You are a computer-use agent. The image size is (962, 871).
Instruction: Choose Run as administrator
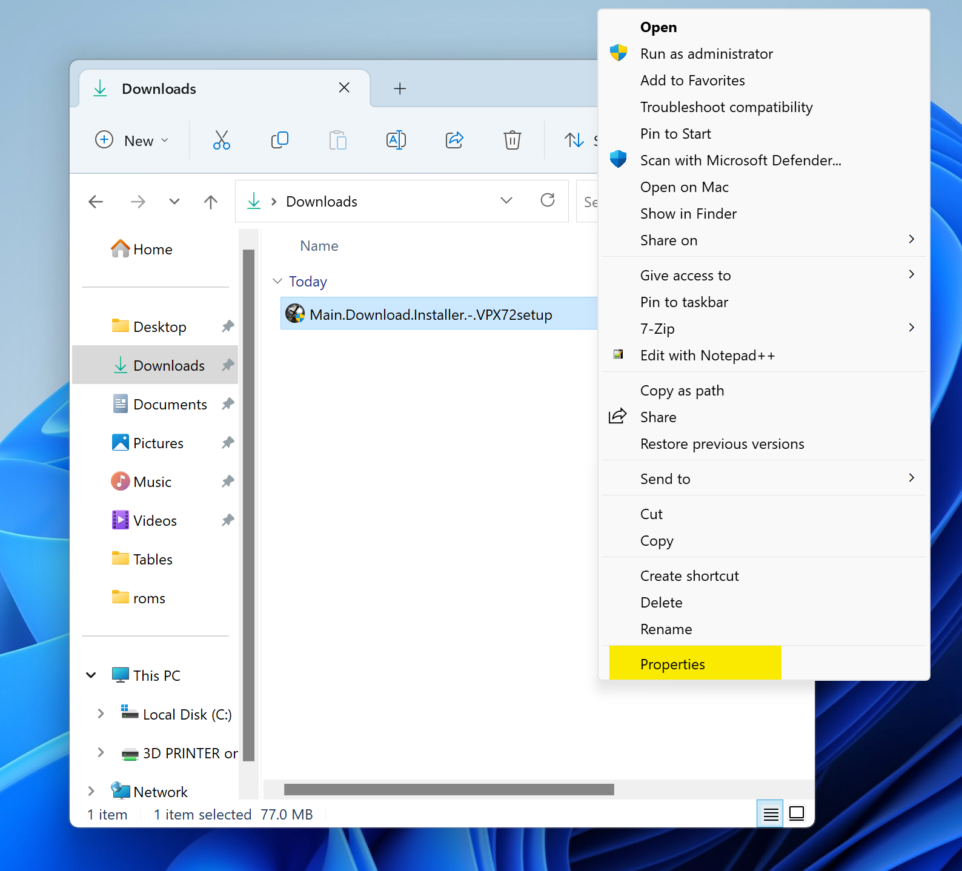point(706,54)
